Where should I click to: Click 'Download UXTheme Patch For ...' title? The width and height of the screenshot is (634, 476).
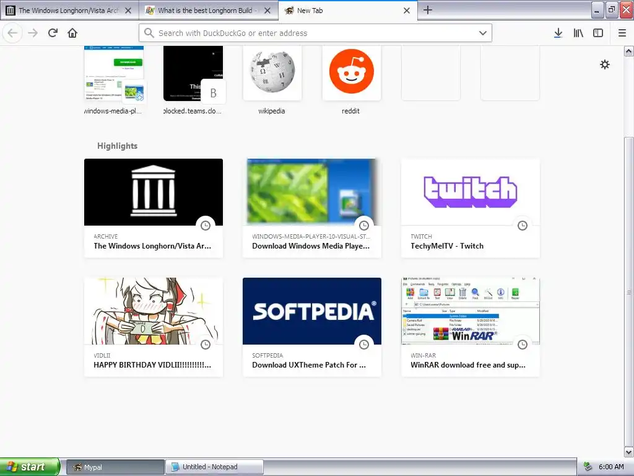(309, 364)
